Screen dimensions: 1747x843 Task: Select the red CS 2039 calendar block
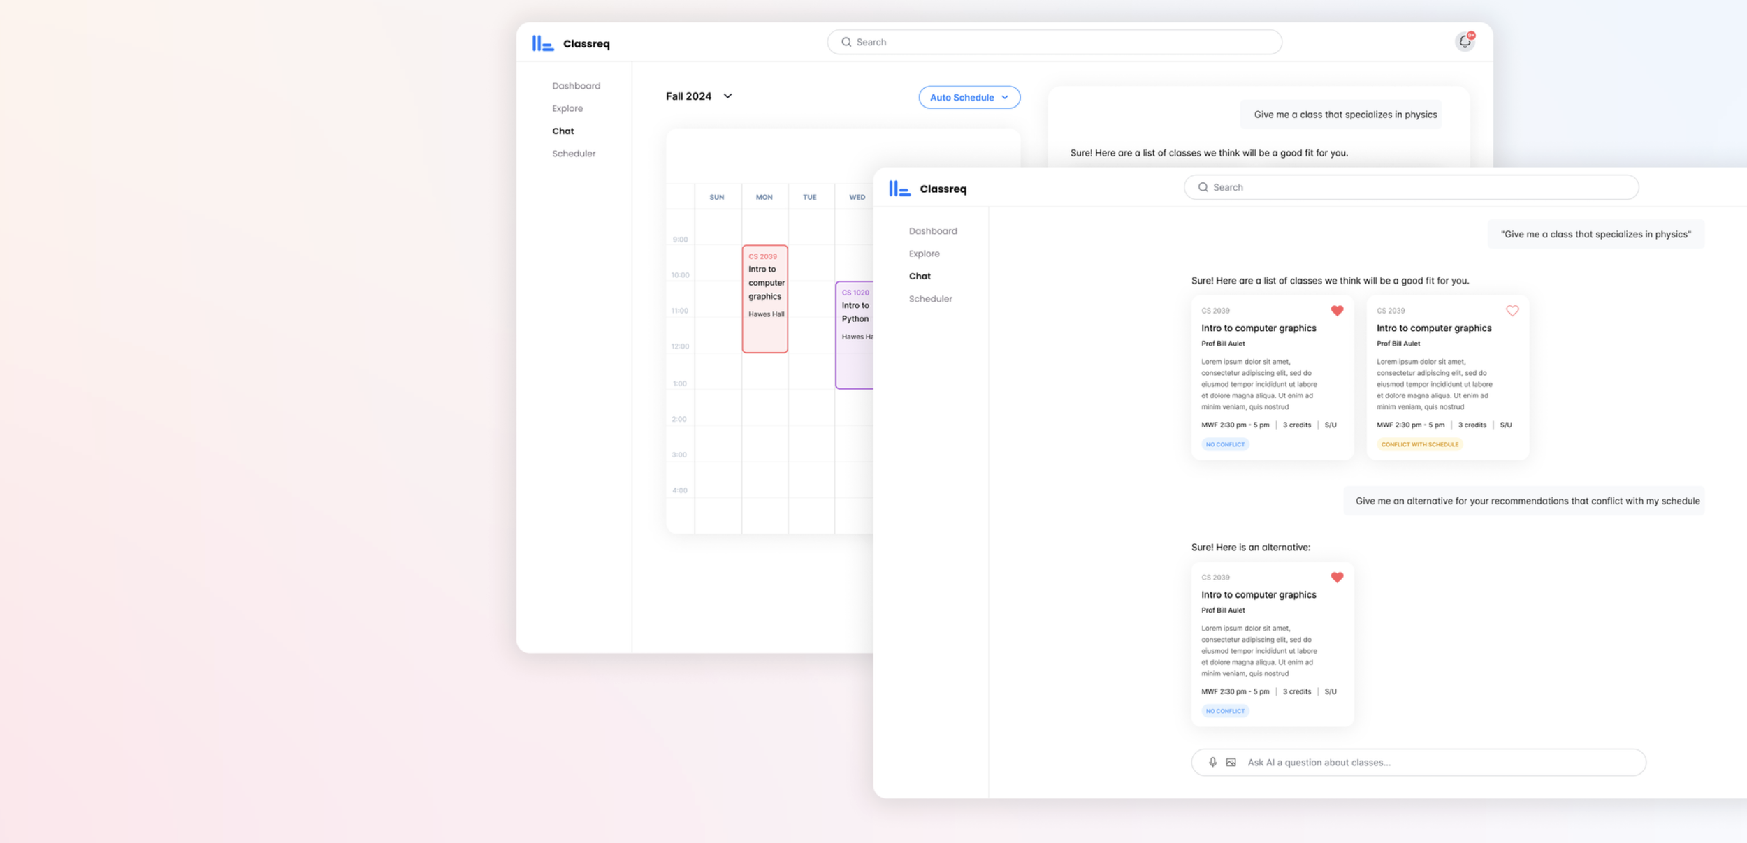764,299
